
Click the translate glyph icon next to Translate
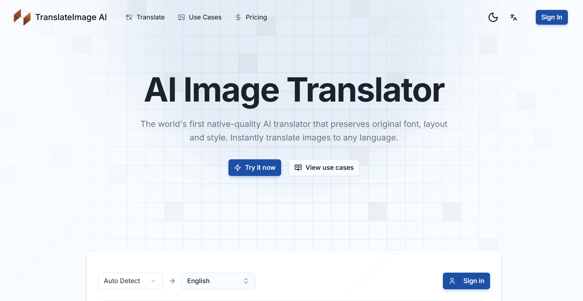[129, 17]
